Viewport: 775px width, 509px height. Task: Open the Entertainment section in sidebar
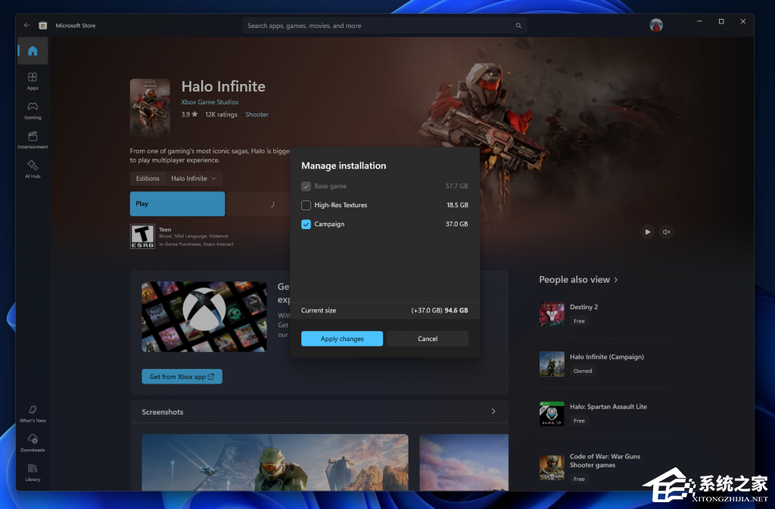[x=33, y=140]
